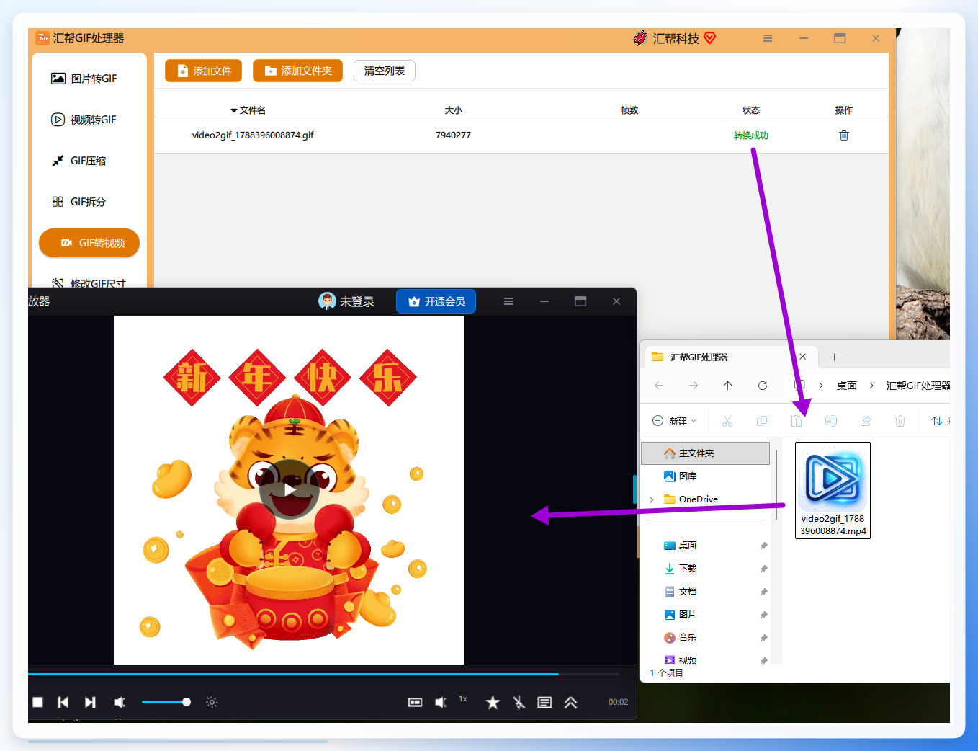Select the video2gif_1788396008874.mp4 file thumbnail
The image size is (978, 751).
click(x=833, y=490)
